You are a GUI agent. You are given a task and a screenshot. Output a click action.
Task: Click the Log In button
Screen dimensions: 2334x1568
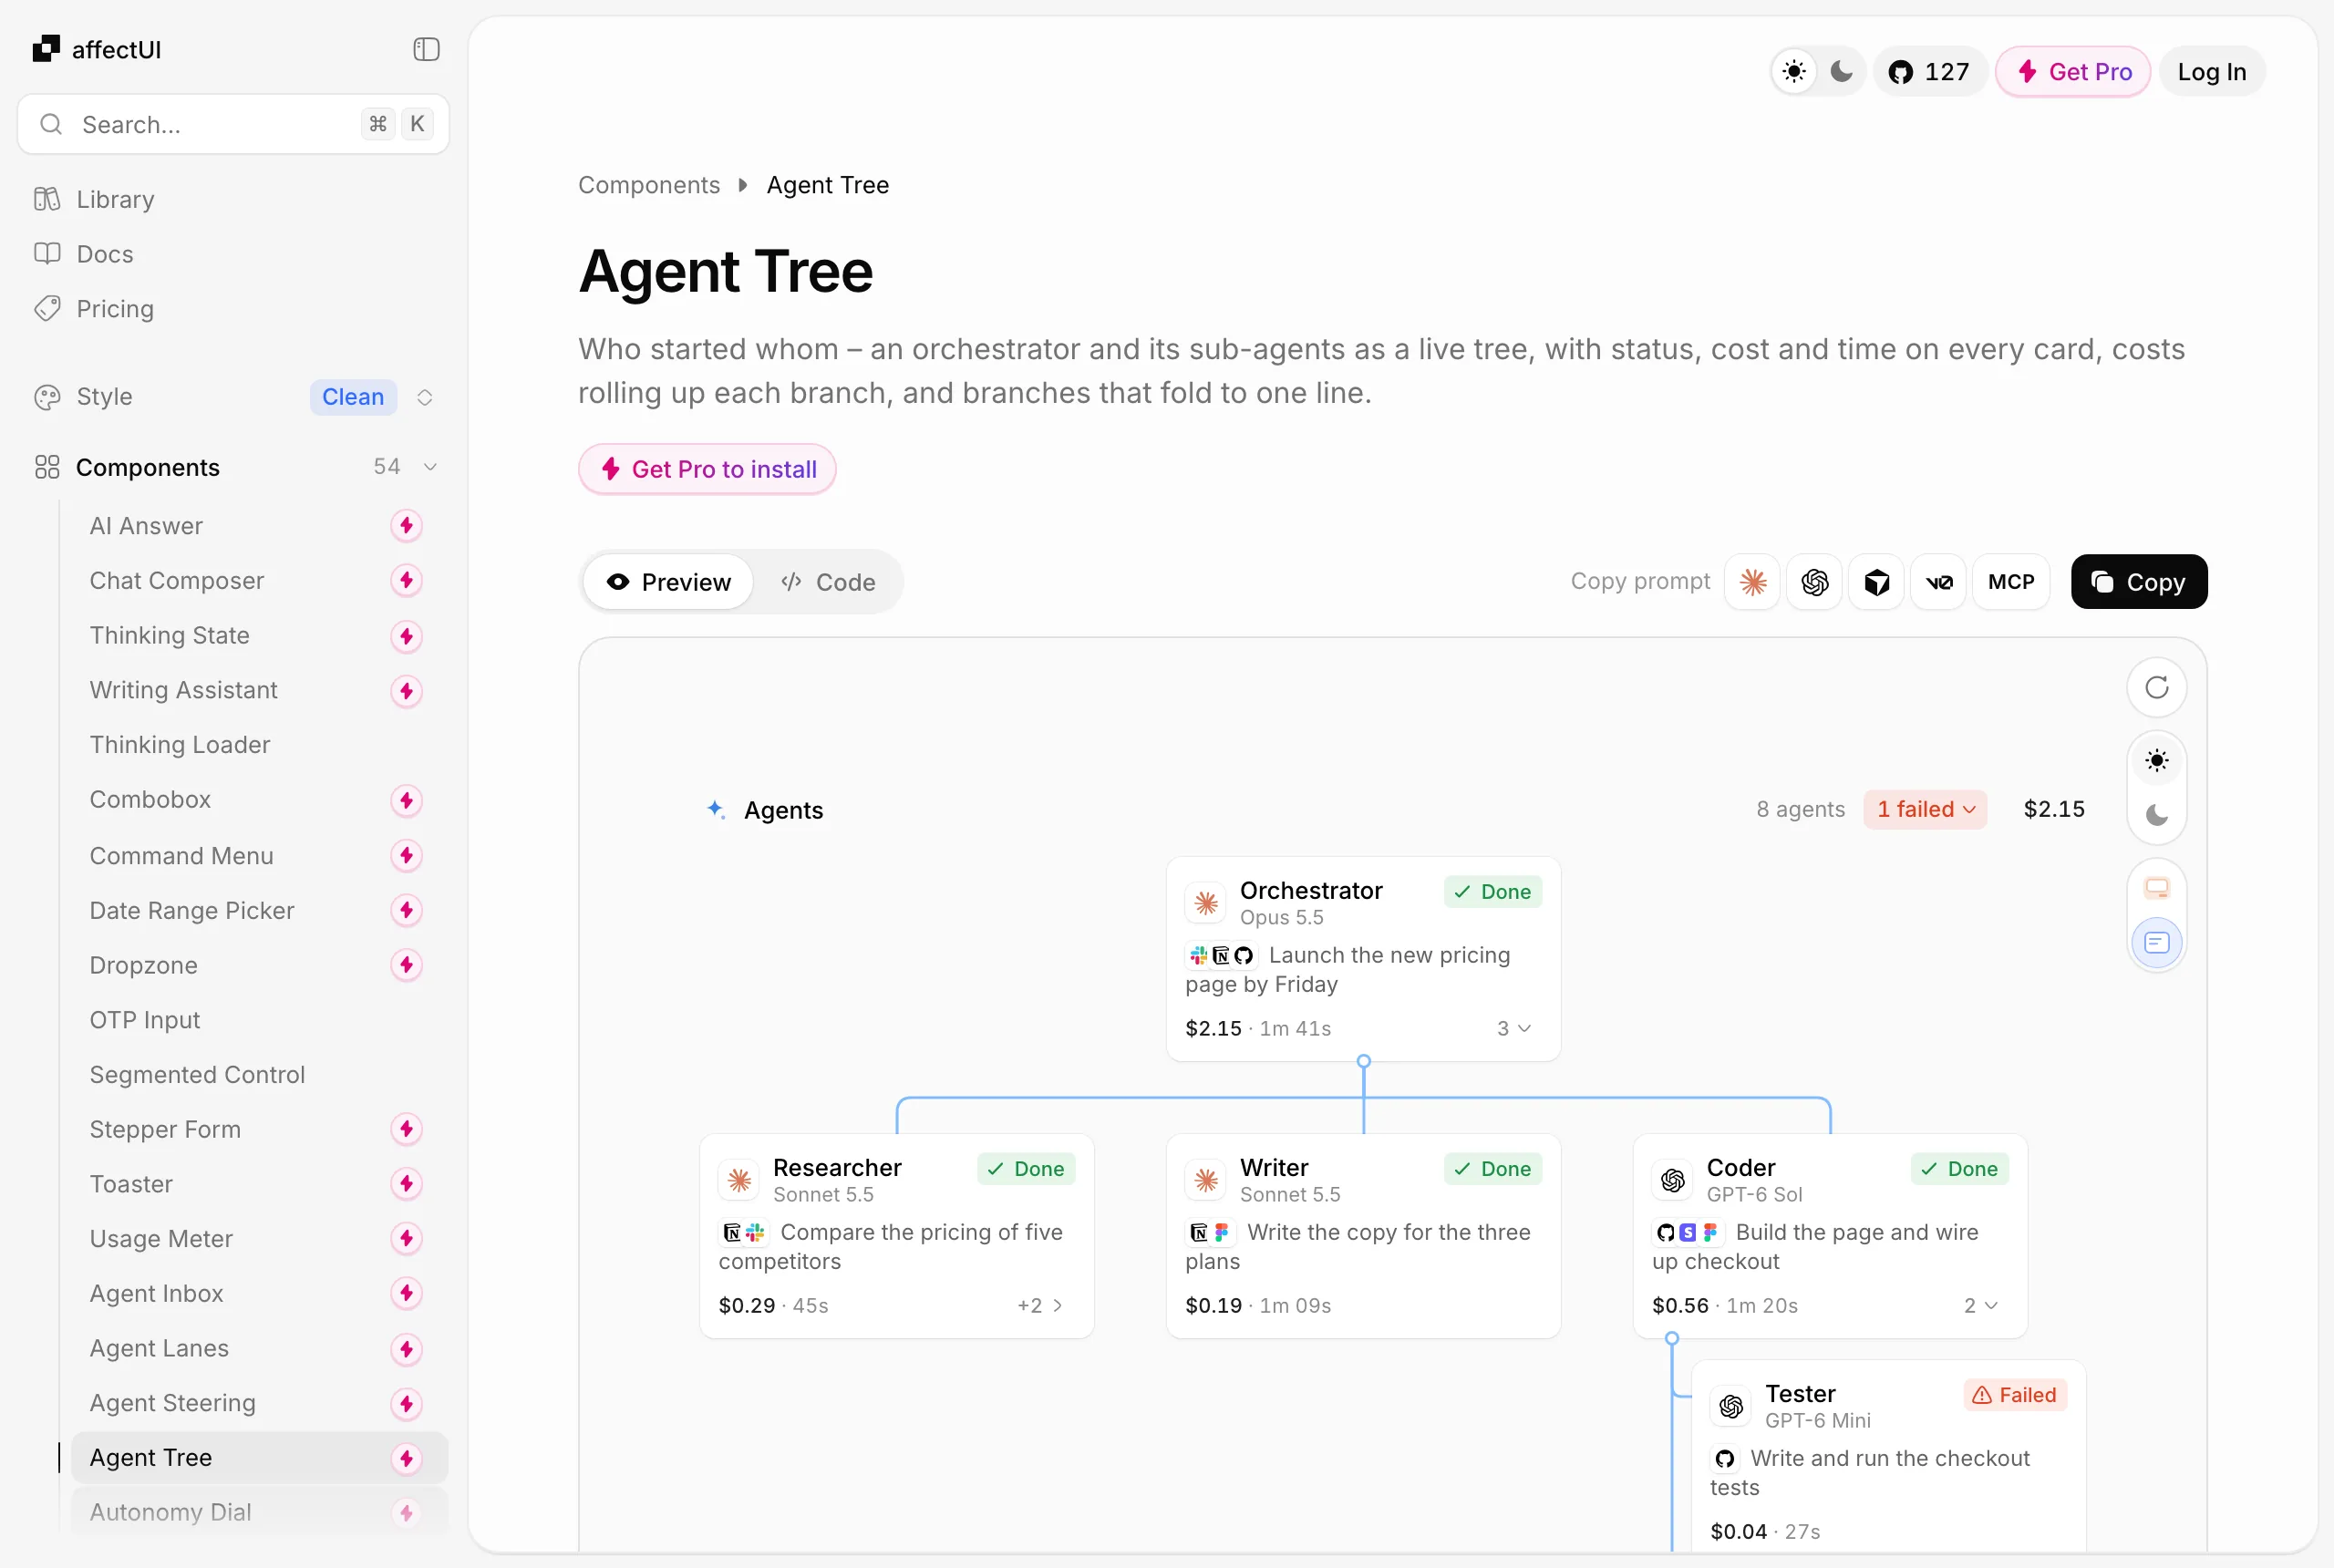(x=2212, y=72)
